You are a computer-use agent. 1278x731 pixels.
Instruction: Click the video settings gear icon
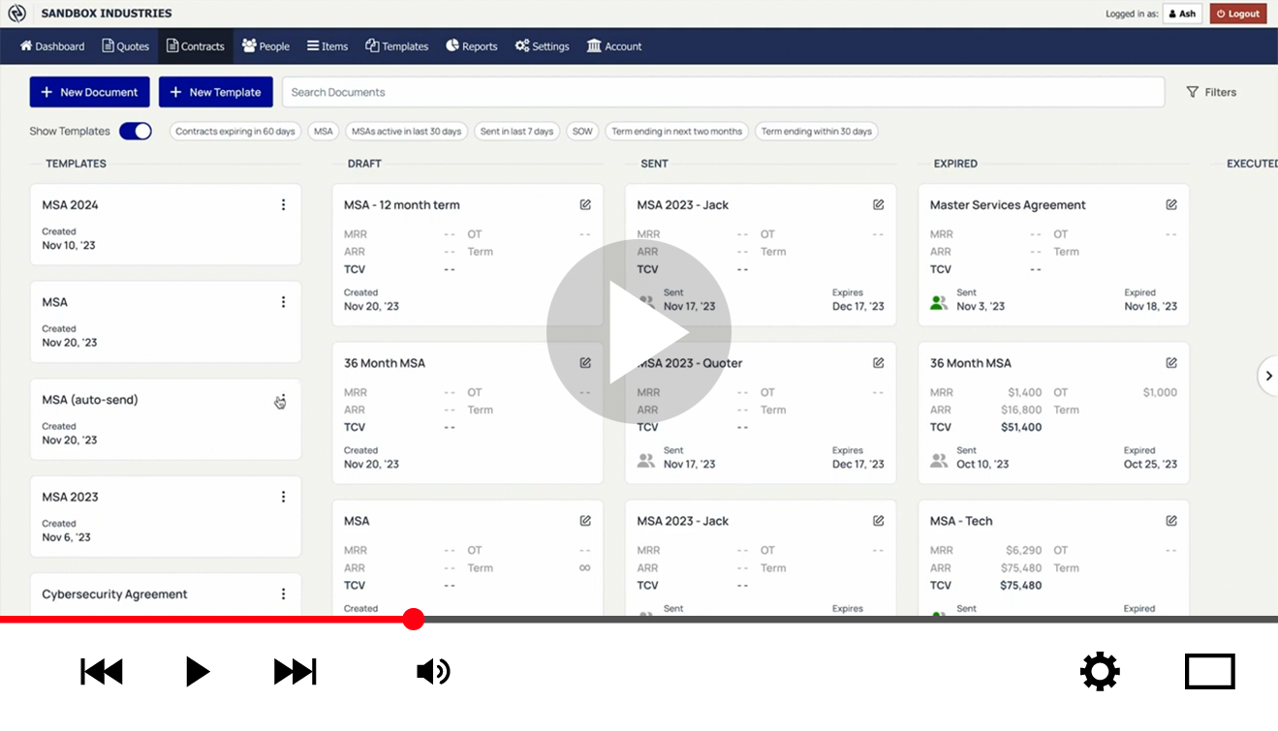pos(1100,672)
